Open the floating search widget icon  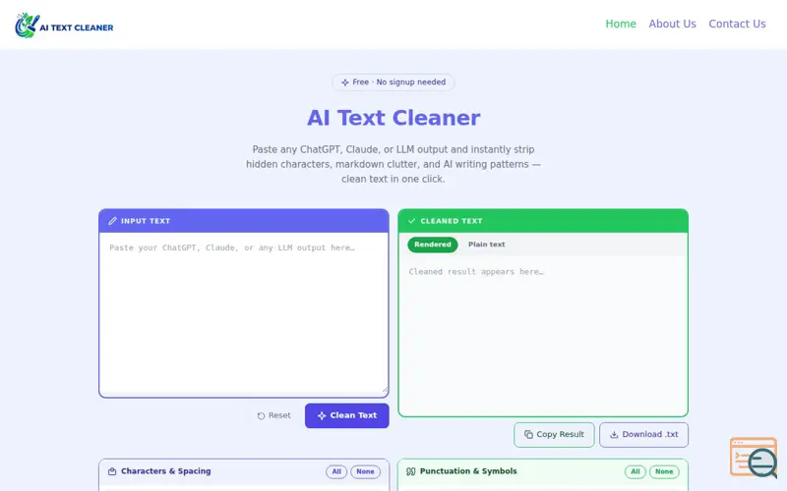pos(754,458)
